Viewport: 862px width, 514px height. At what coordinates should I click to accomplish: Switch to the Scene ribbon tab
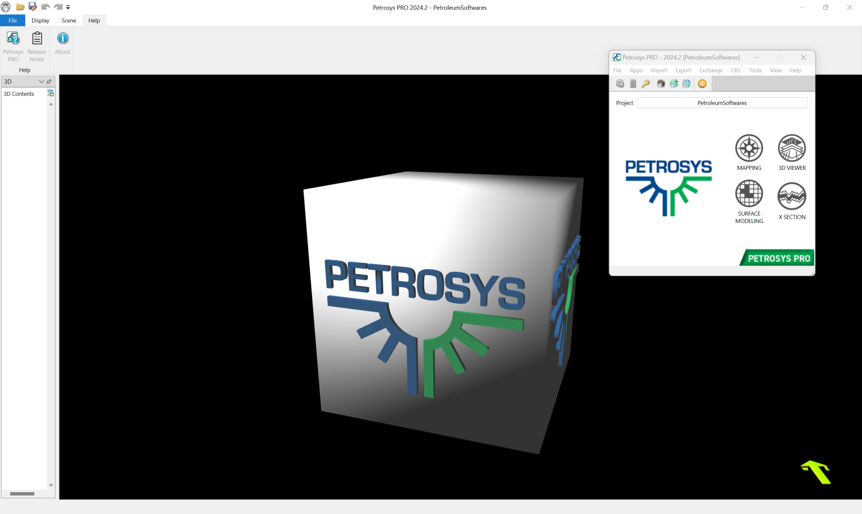click(69, 21)
